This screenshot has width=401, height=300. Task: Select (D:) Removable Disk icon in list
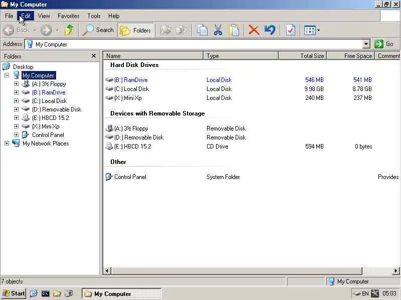click(x=109, y=137)
